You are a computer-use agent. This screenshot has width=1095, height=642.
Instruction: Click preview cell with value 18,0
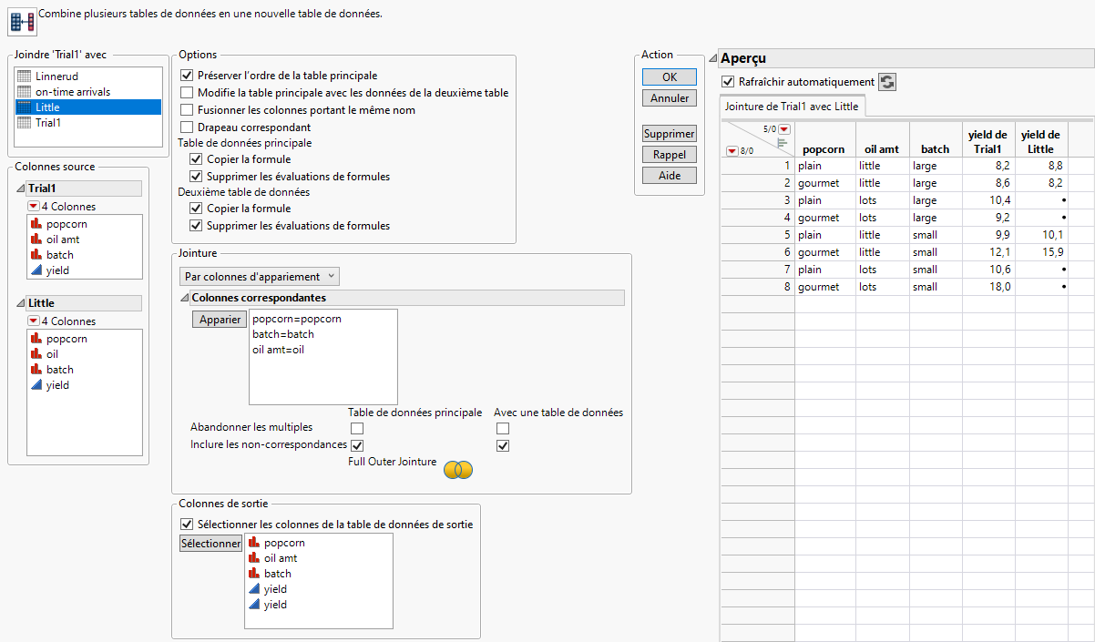(988, 287)
